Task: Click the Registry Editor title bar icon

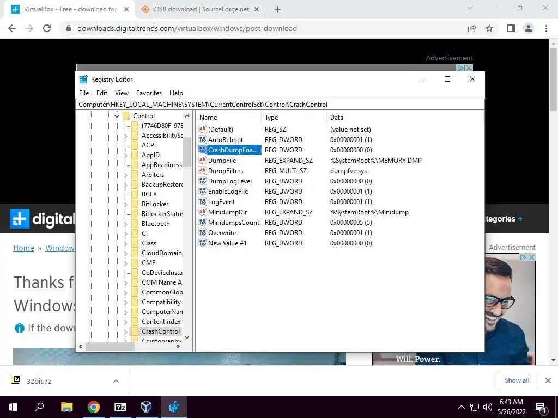Action: (83, 79)
